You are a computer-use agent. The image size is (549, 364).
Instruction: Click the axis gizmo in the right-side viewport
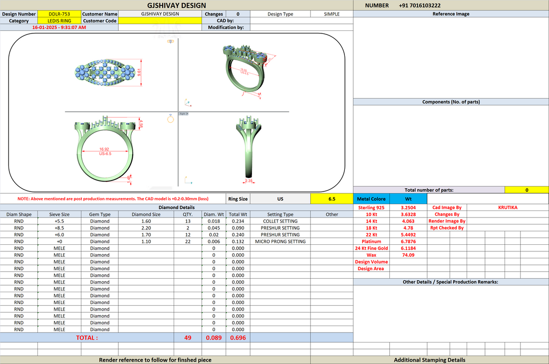[188, 180]
